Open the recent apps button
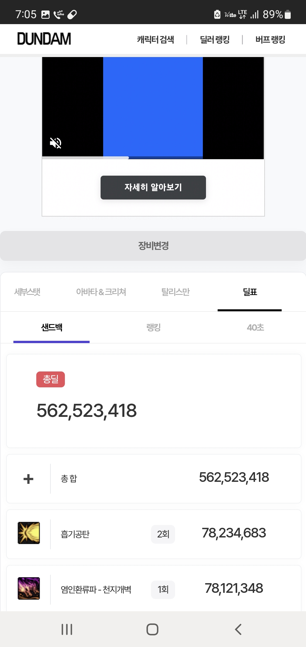This screenshot has height=647, width=306. pos(67,629)
